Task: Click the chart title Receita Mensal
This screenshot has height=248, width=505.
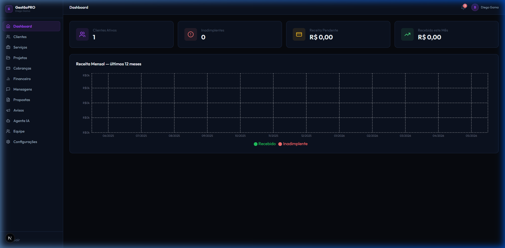Action: coord(109,64)
